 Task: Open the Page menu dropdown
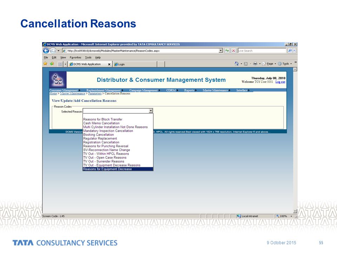(x=269, y=64)
